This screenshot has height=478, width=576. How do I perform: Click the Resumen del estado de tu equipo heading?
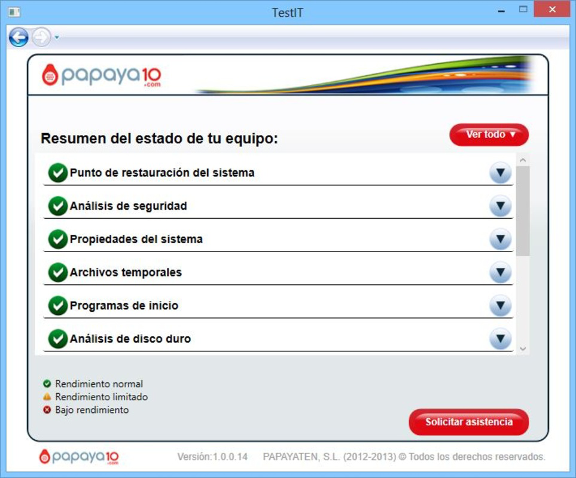[160, 138]
